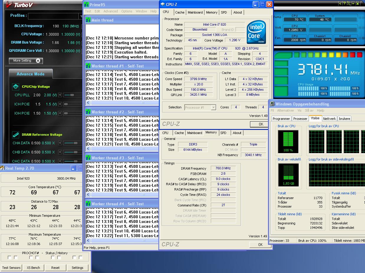Click the Worker thread #4 window icon
Viewport: 365px width, 273px height.
pyautogui.click(x=88, y=204)
